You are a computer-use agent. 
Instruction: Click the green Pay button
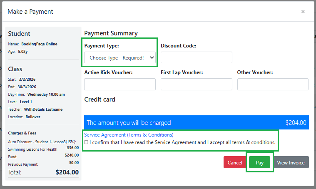259,163
